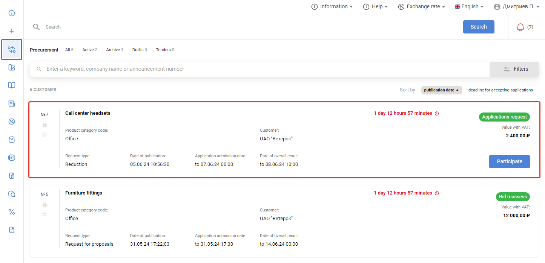Image resolution: width=545 pixels, height=263 pixels.
Task: Click the user avatar icon in header
Action: tap(497, 7)
